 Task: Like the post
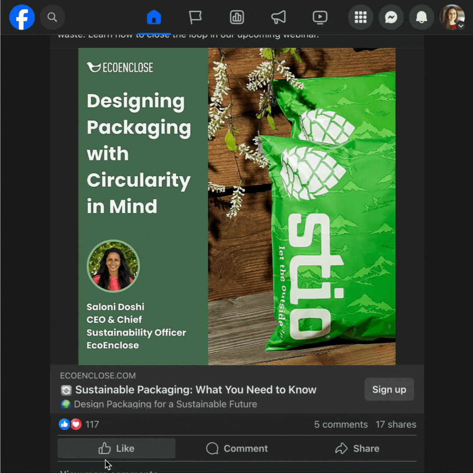pyautogui.click(x=116, y=448)
